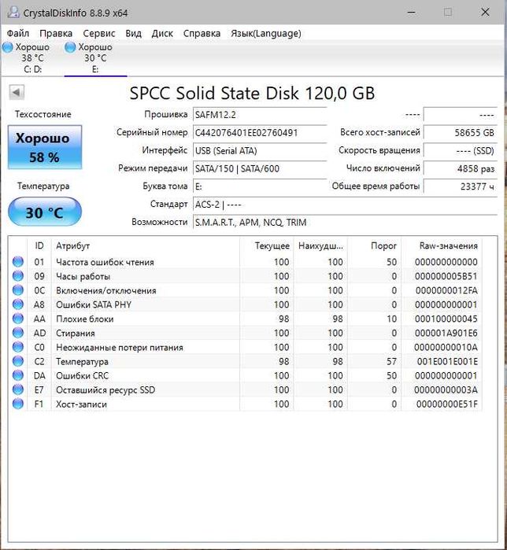Screen dimensions: 507x550
Task: Open the Справка menu
Action: tap(202, 33)
